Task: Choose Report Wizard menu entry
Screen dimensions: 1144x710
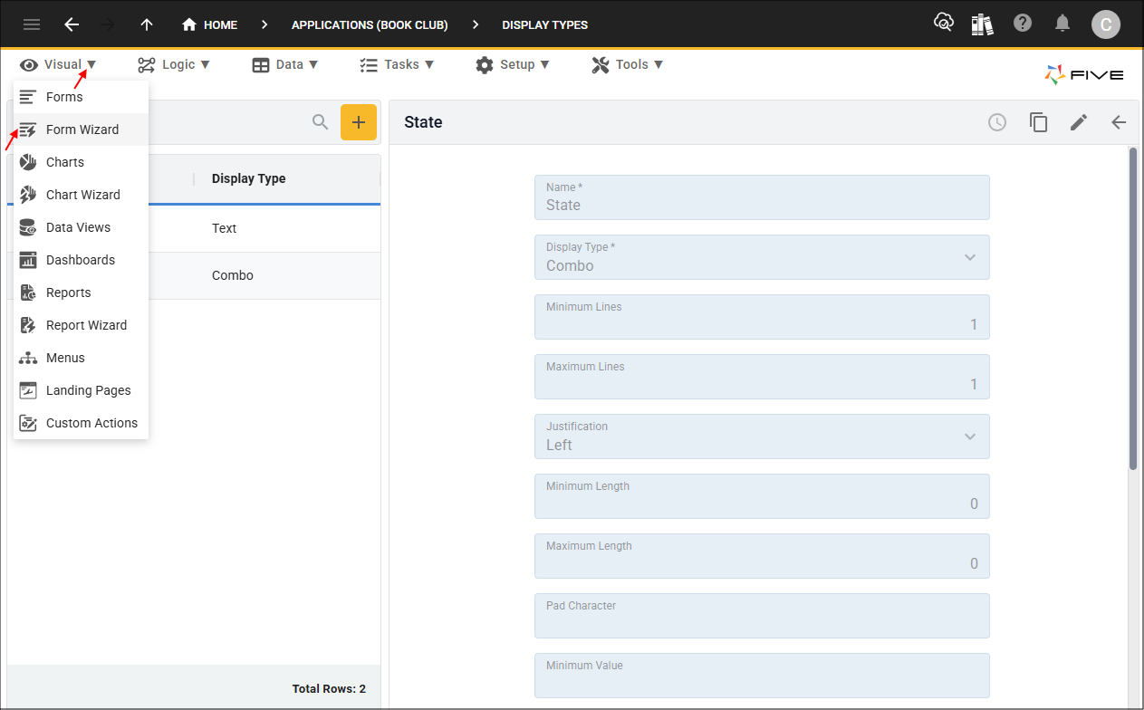Action: (x=81, y=325)
